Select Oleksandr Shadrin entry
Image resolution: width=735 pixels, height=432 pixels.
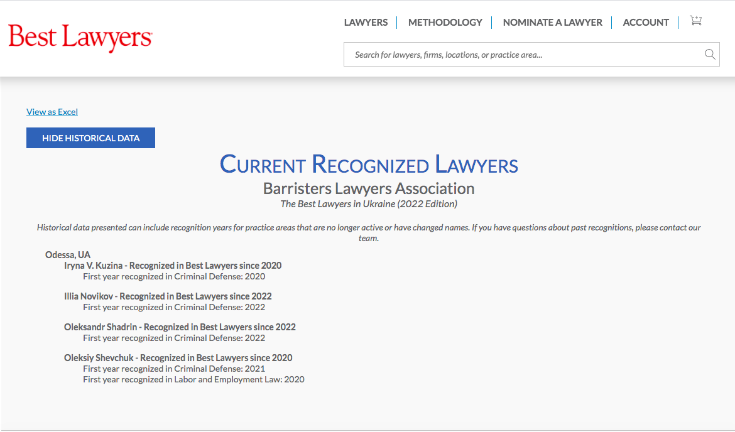click(x=180, y=327)
